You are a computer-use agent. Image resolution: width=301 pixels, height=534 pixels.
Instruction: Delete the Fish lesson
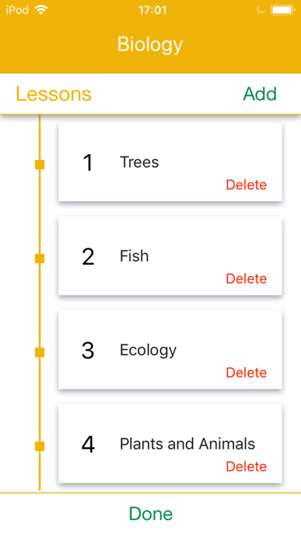(246, 279)
